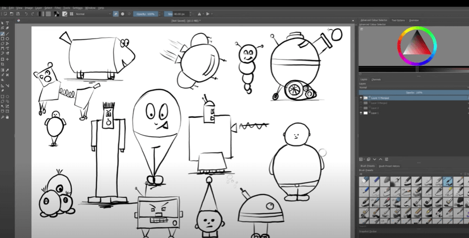Select the Freehand Brush tool

coord(2,34)
